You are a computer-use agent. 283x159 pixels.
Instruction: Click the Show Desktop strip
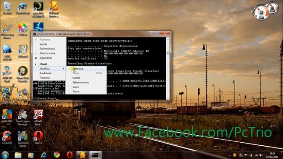(x=281, y=155)
